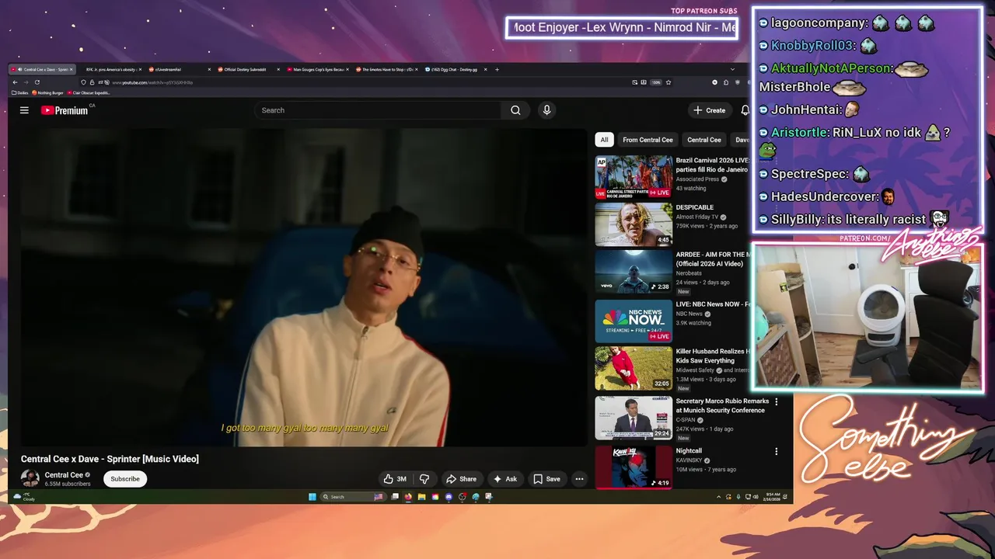The height and width of the screenshot is (559, 995).
Task: Start voice search with the microphone
Action: click(546, 110)
